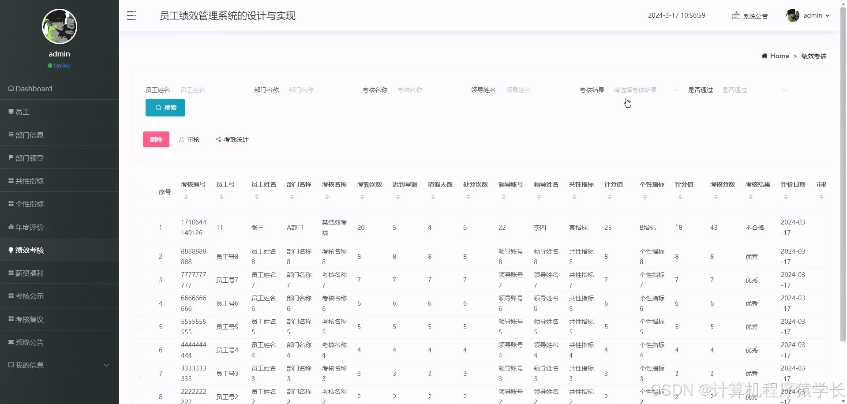Sort by 请假天数 column arrows
Image resolution: width=847 pixels, height=404 pixels.
pos(433,197)
